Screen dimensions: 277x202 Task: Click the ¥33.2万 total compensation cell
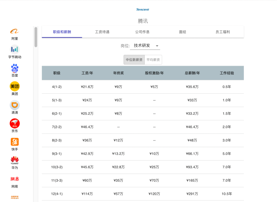click(x=192, y=114)
